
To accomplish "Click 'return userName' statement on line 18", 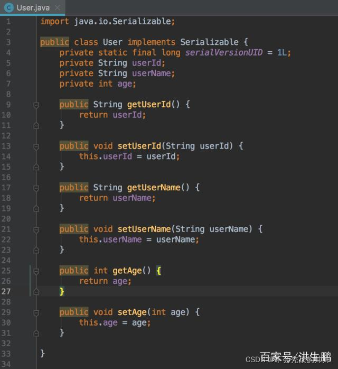I will pyautogui.click(x=115, y=198).
